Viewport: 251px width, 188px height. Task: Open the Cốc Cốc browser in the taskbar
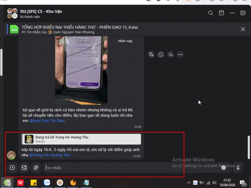pyautogui.click(x=7, y=183)
